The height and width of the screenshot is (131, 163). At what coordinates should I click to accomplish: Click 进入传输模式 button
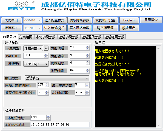(x=55, y=28)
